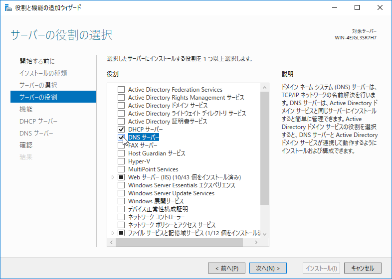Viewport: 392px width, 279px height.
Task: Click horizontal scrollbar left arrow
Action: (x=112, y=242)
